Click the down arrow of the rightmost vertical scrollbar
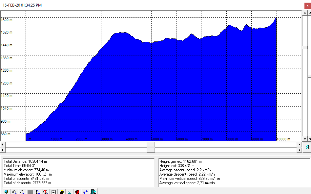The width and height of the screenshot is (311, 194). (309, 139)
